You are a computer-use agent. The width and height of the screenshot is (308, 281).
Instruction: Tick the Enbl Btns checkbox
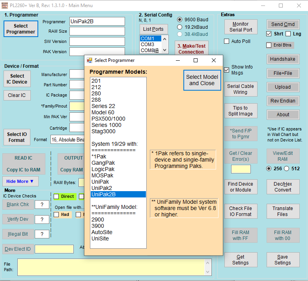click(269, 45)
